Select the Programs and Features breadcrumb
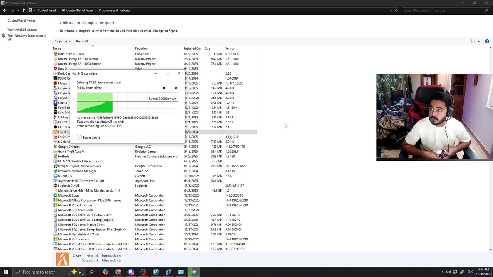The height and width of the screenshot is (277, 493). [114, 10]
